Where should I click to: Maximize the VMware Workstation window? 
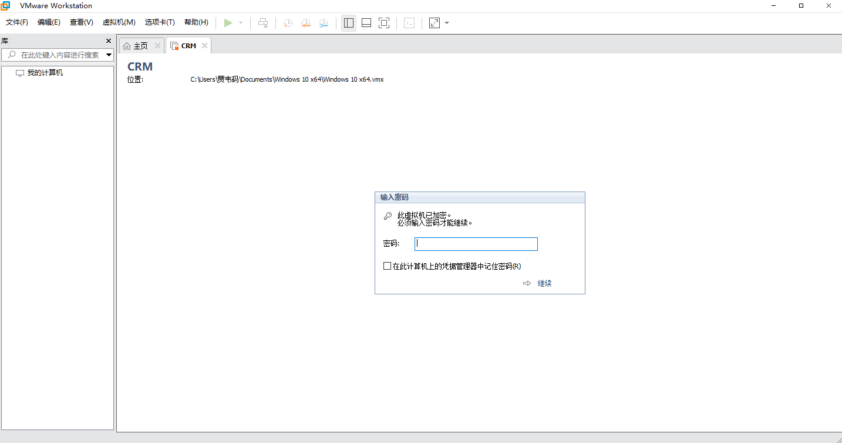tap(801, 5)
